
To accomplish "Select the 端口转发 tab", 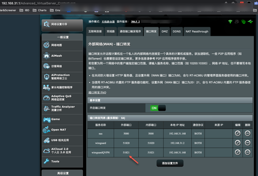I will (151, 31).
